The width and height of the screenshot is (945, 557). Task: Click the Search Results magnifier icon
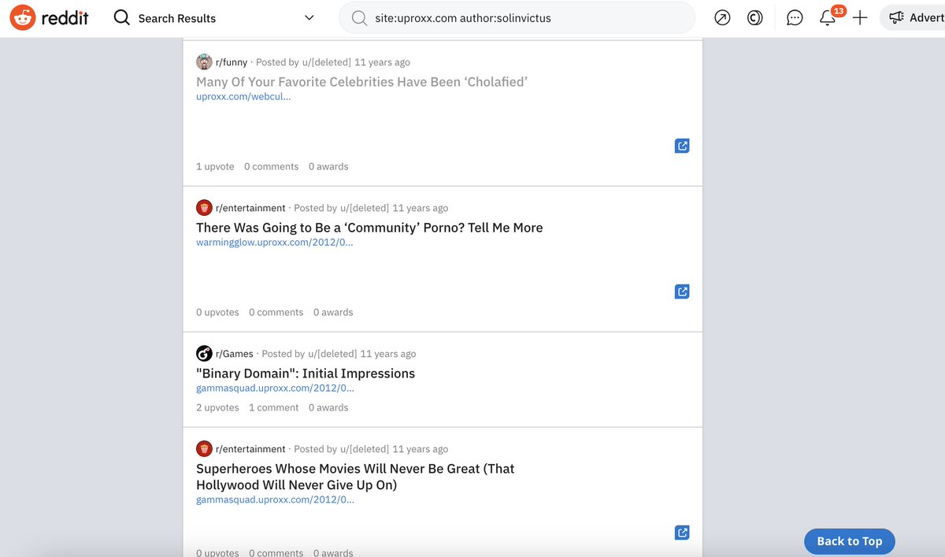122,17
